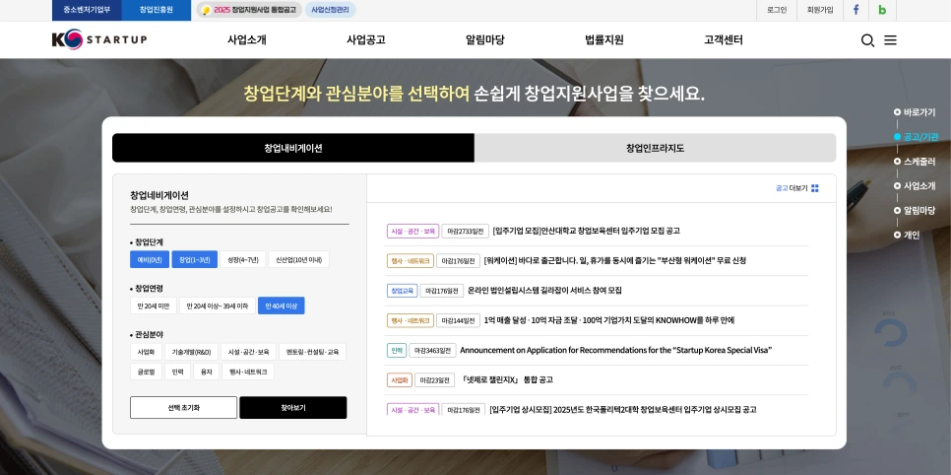Click the 마감3463일전 deadline badge
Image resolution: width=951 pixels, height=475 pixels.
[x=432, y=350]
